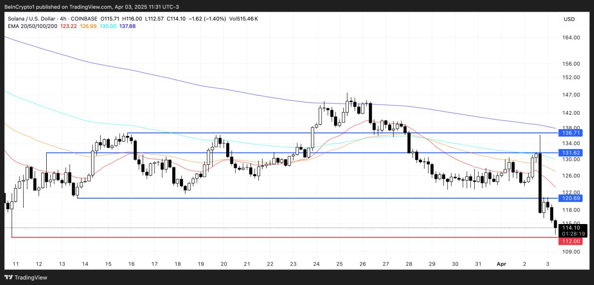Select the 136.71 price level label
This screenshot has width=594, height=285.
point(571,133)
